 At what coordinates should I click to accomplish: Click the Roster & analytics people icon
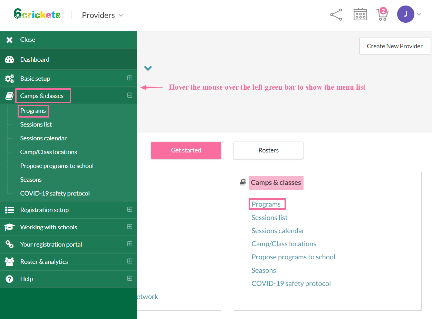[10, 262]
